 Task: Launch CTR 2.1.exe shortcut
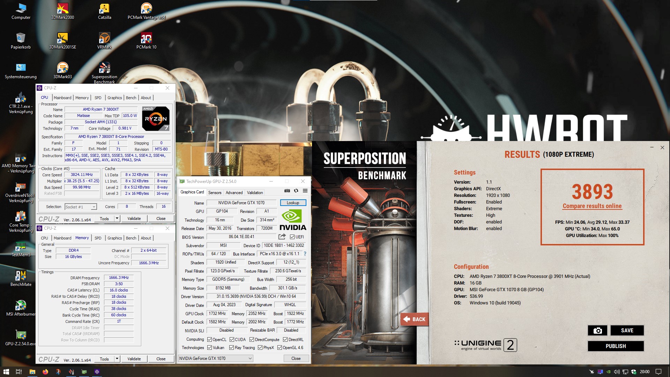click(x=21, y=102)
